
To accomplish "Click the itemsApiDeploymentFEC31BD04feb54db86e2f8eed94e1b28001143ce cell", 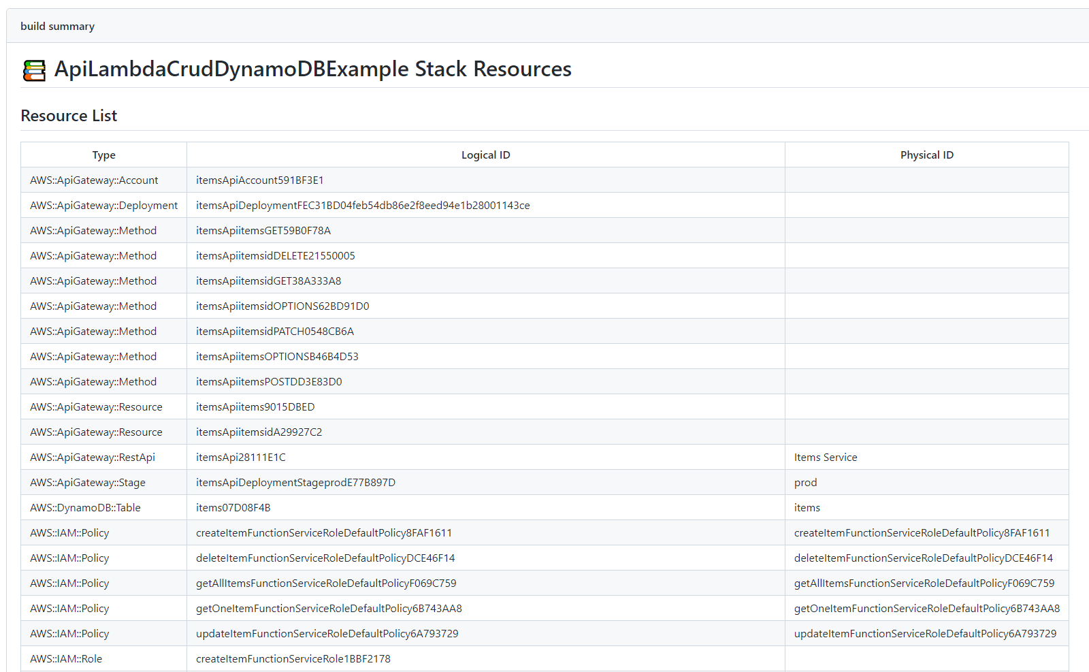I will pos(486,205).
